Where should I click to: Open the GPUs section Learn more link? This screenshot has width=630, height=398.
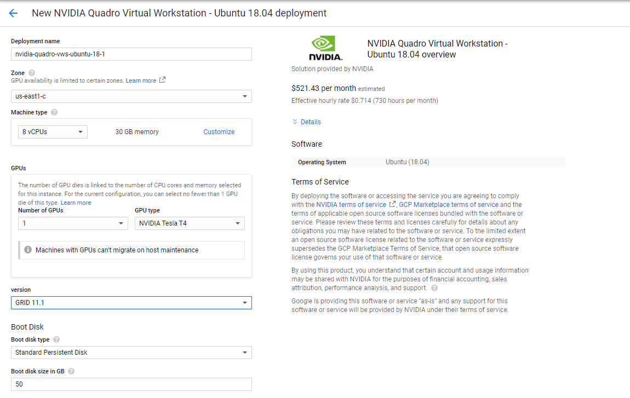(x=76, y=203)
